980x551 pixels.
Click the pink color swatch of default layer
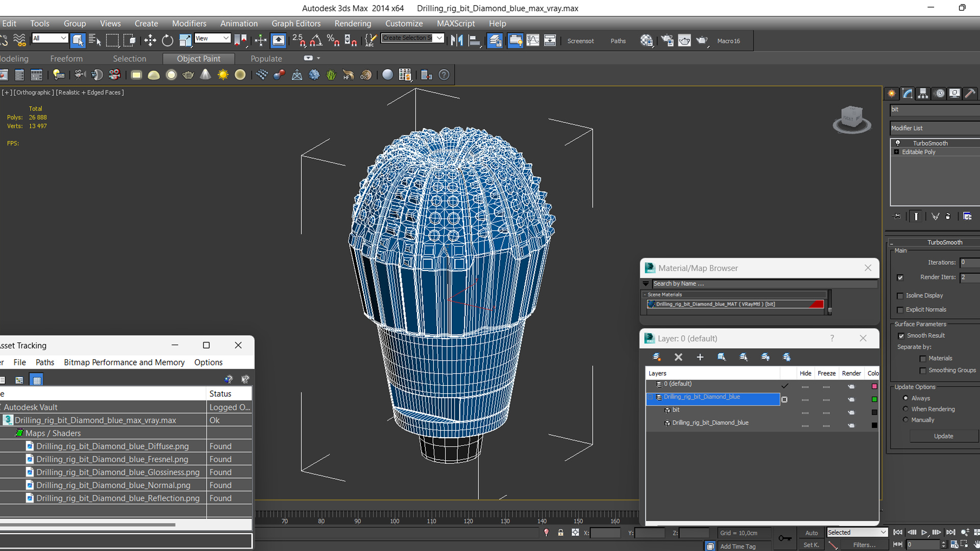pos(874,386)
